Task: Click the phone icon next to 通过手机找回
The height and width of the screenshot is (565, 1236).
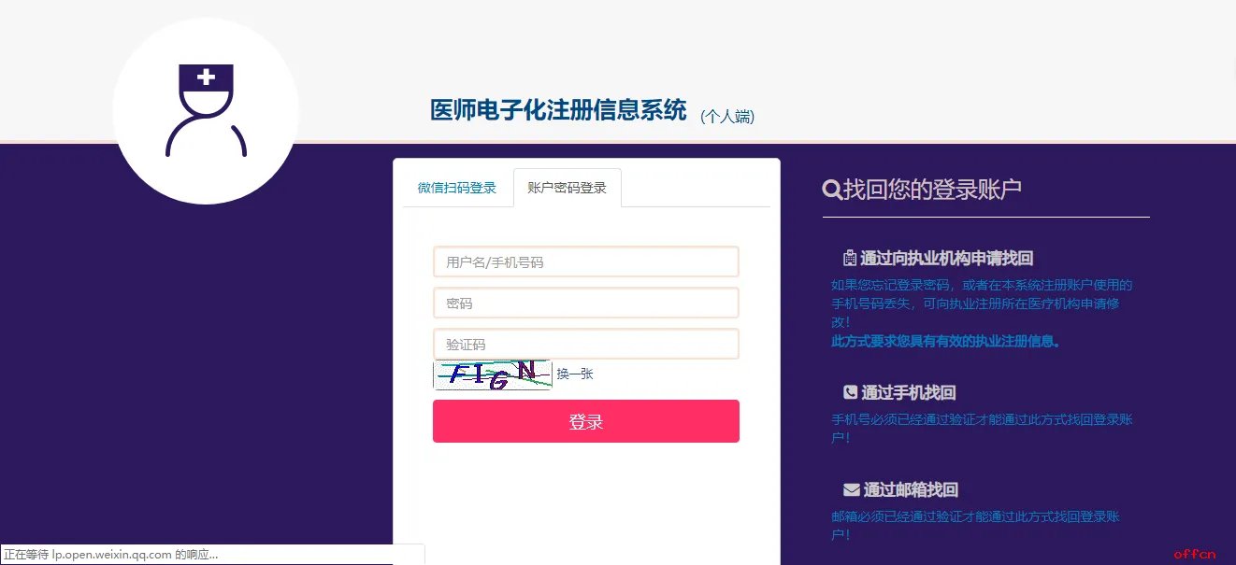Action: point(849,392)
